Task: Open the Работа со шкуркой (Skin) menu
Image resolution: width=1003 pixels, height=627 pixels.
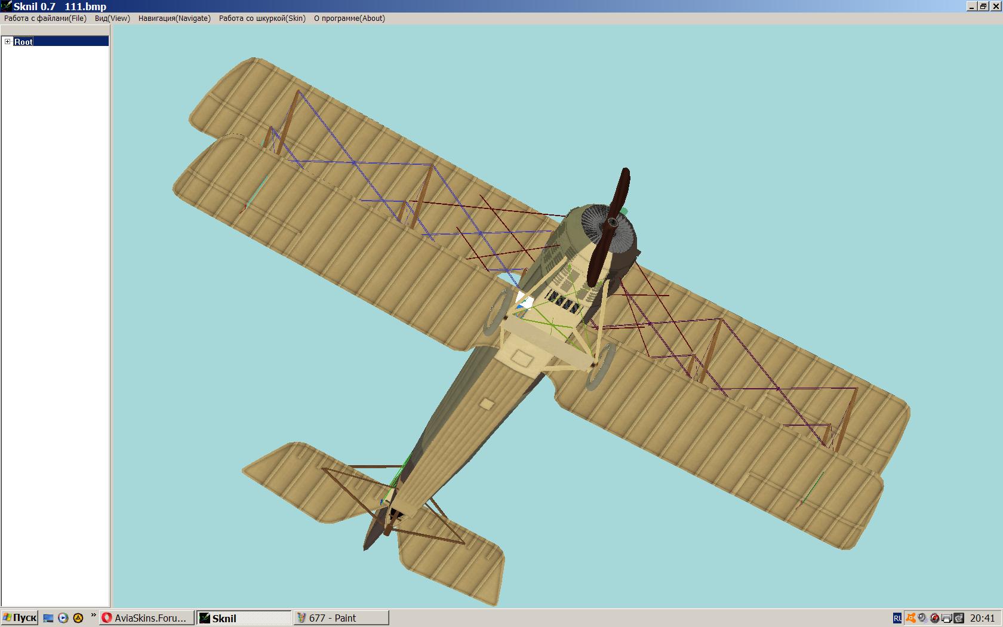Action: coord(262,19)
